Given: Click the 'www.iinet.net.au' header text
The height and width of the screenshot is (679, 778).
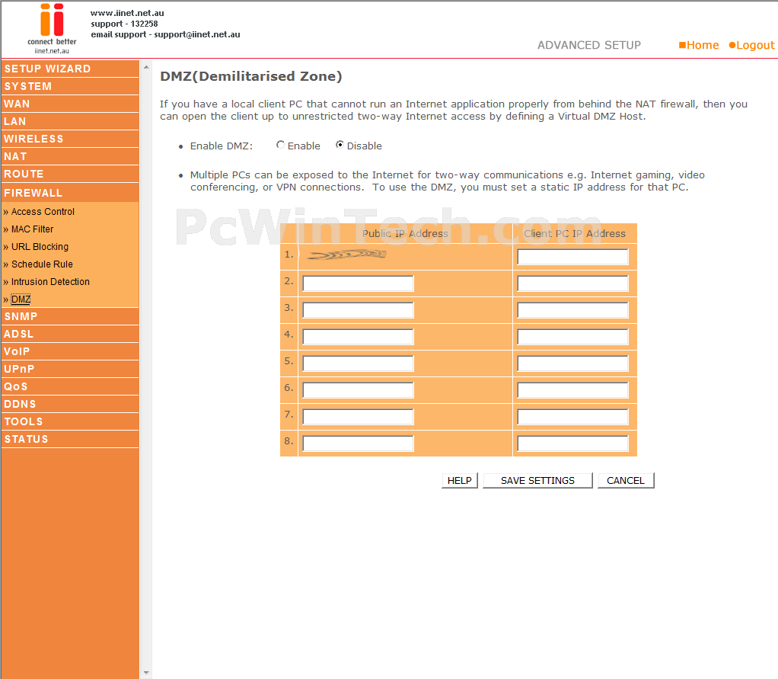Looking at the screenshot, I should 127,13.
